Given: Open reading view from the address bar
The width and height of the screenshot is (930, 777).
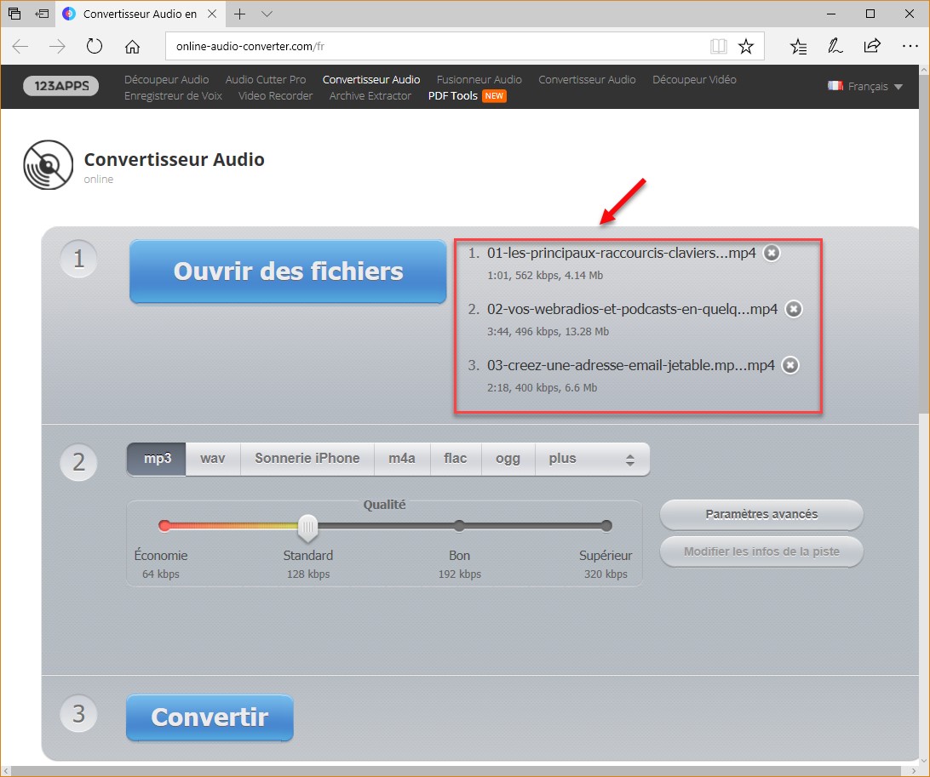Looking at the screenshot, I should [x=719, y=47].
